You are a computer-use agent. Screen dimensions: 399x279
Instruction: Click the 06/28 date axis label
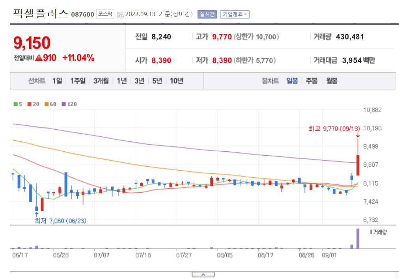[61, 255]
